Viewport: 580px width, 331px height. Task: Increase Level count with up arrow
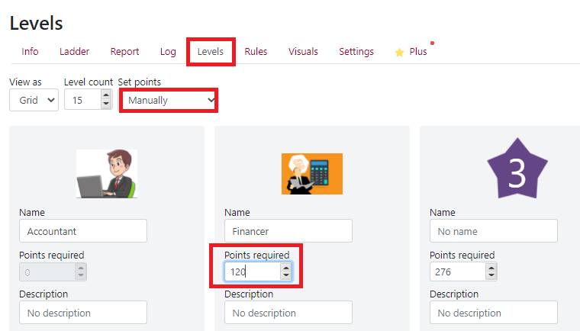106,95
